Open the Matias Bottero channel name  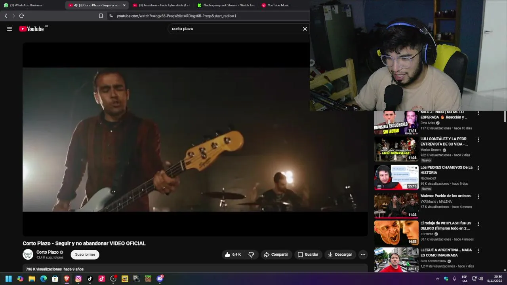tap(431, 150)
